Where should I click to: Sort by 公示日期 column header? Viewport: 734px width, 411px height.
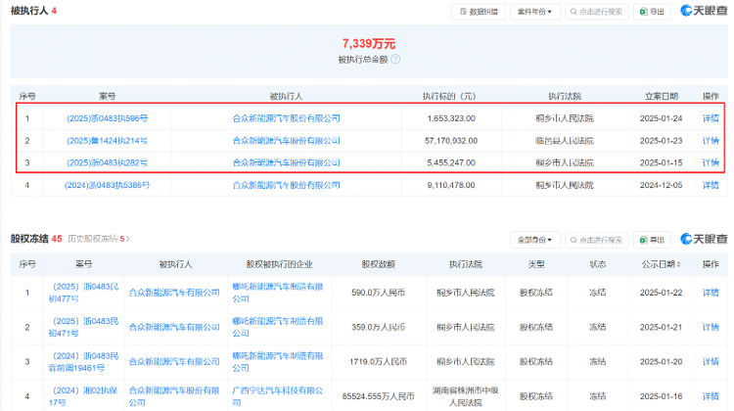661,264
